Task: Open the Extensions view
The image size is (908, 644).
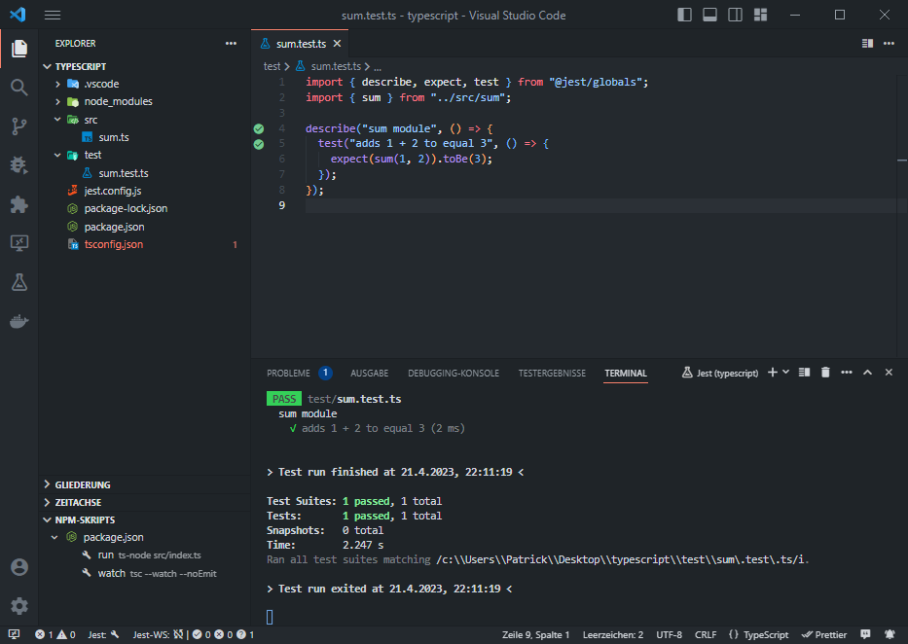Action: pyautogui.click(x=18, y=204)
